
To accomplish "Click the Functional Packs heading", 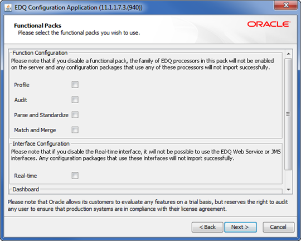I will tap(38, 26).
